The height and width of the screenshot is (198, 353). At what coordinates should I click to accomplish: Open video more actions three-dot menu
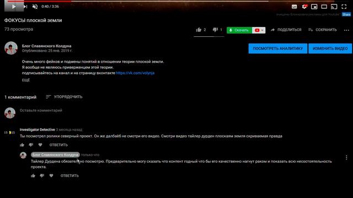pos(346,30)
